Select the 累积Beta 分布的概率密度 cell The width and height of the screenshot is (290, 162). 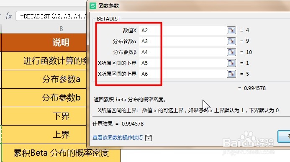[x=61, y=153]
